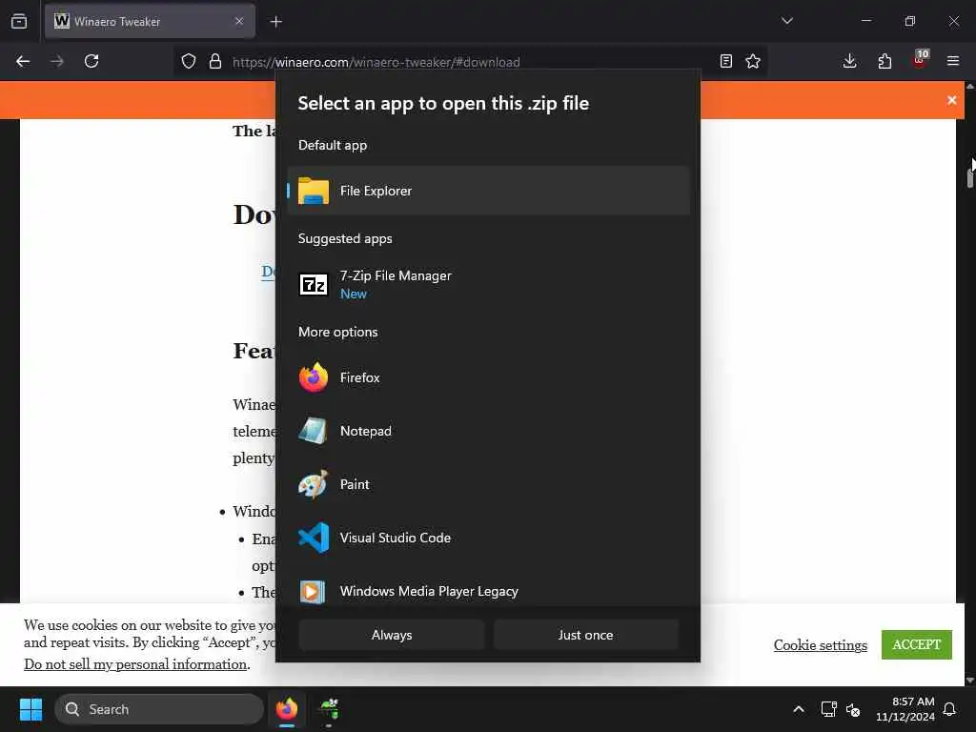Screen dimensions: 976x732
Task: Open the green bug app taskbar icon
Action: 329,709
